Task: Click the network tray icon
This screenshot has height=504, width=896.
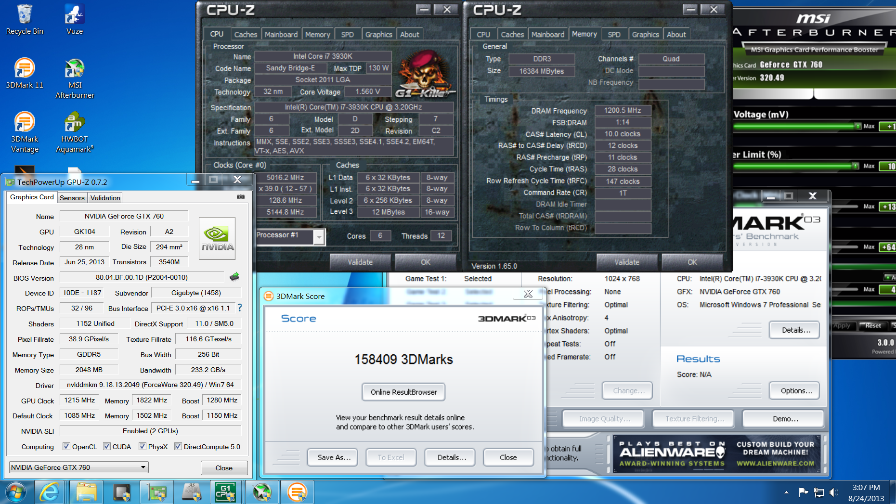Action: 818,492
